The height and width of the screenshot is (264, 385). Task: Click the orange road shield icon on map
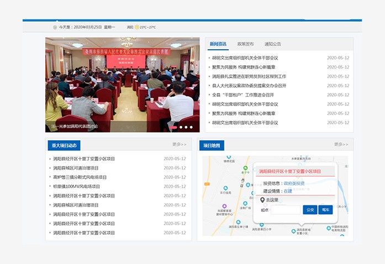click(x=207, y=184)
